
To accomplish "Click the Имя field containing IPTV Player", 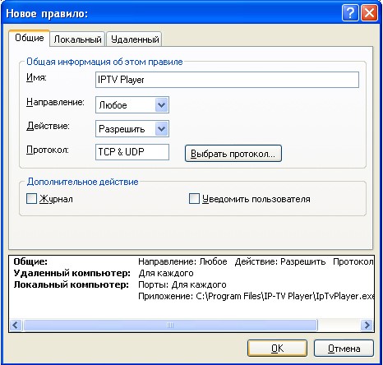I will (x=227, y=80).
